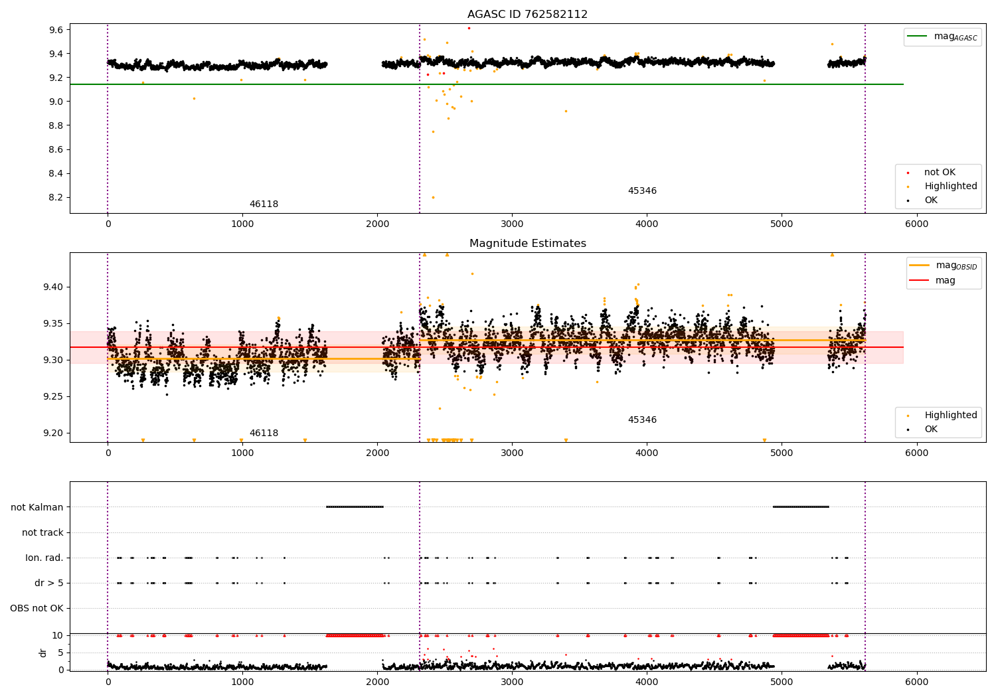996x697 pixels.
Task: Click the red not-OK point near 9.6 magnitude
Action: [x=469, y=28]
